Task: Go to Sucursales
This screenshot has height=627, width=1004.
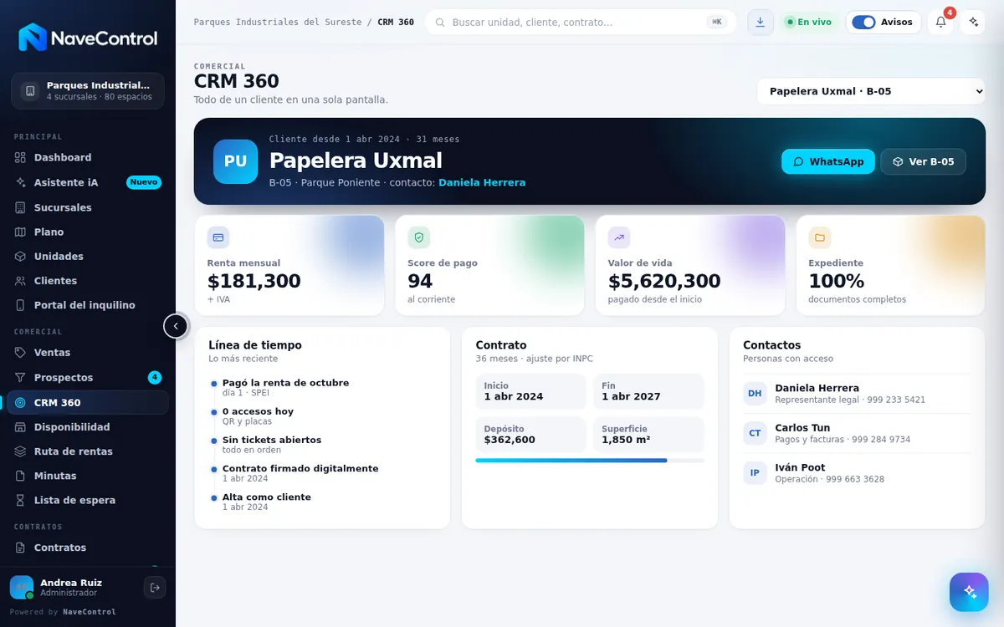Action: tap(88, 207)
